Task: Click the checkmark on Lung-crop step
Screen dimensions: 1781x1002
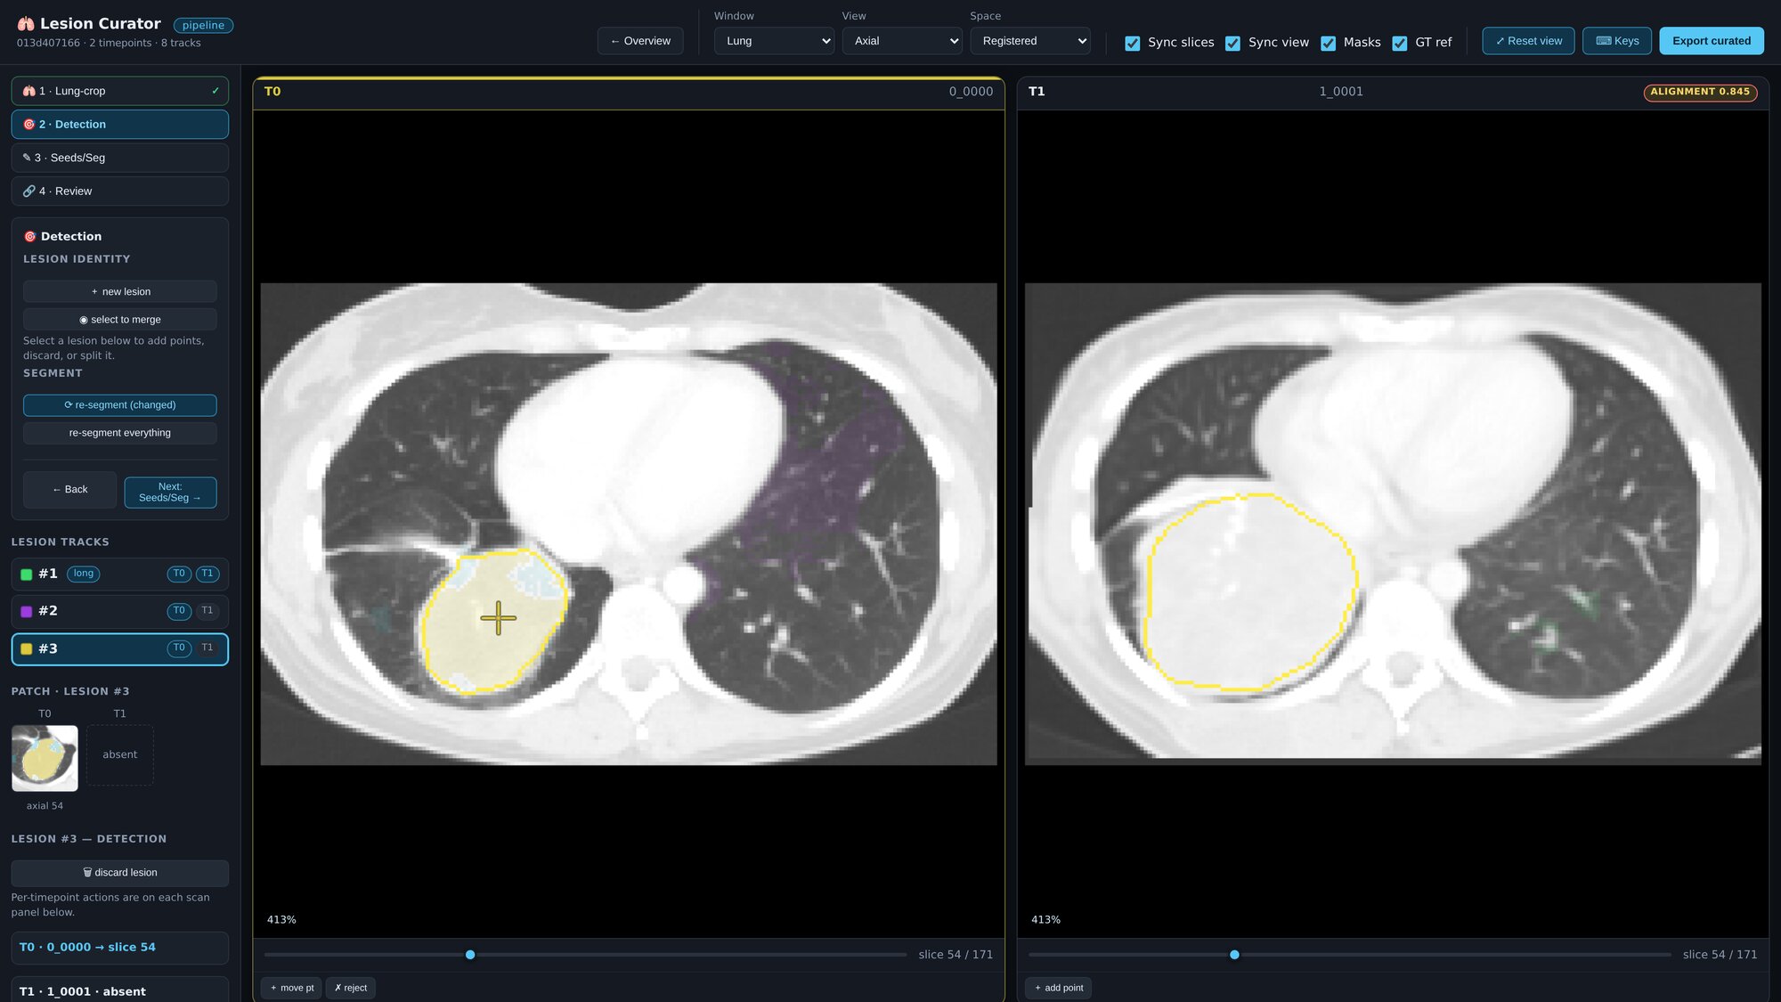Action: click(216, 91)
